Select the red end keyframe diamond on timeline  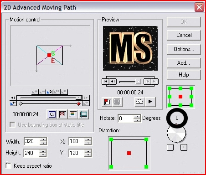coord(79,104)
